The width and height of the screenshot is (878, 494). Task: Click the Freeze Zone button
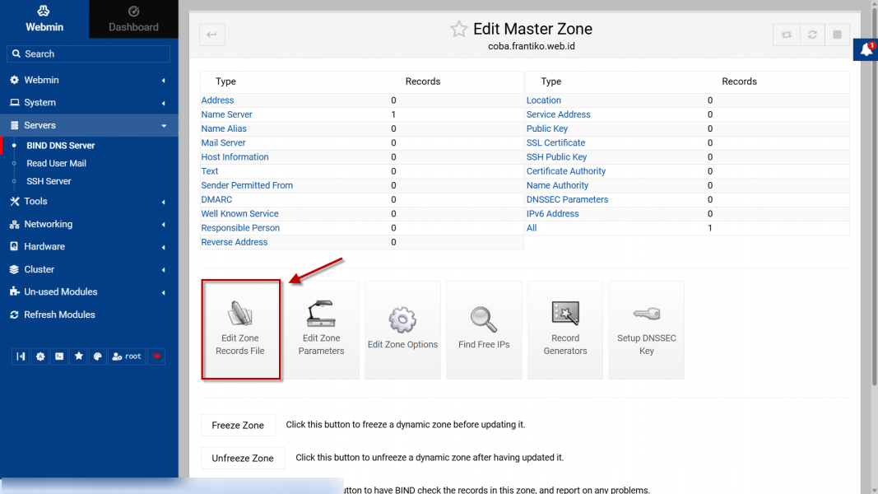238,426
